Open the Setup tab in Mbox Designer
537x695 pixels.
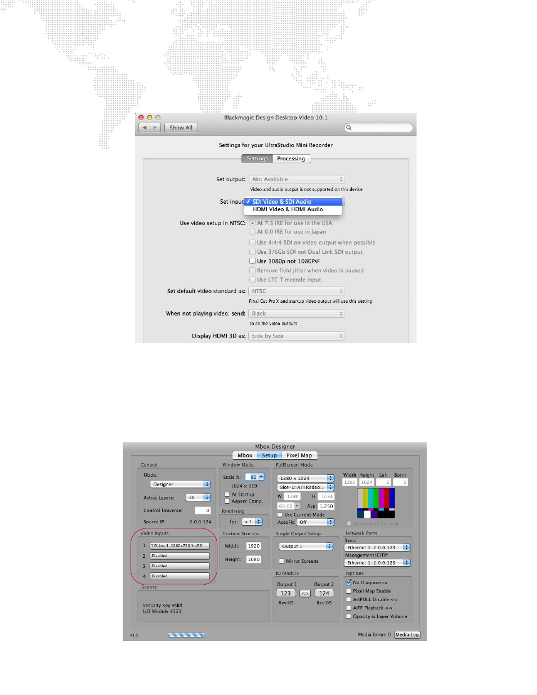[x=270, y=455]
